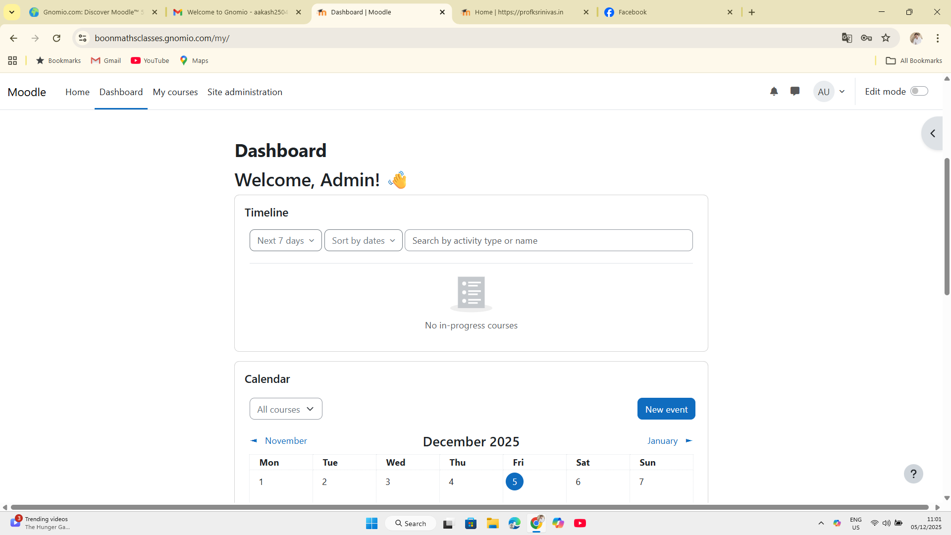The image size is (951, 535).
Task: Click the help question mark button
Action: (x=913, y=474)
